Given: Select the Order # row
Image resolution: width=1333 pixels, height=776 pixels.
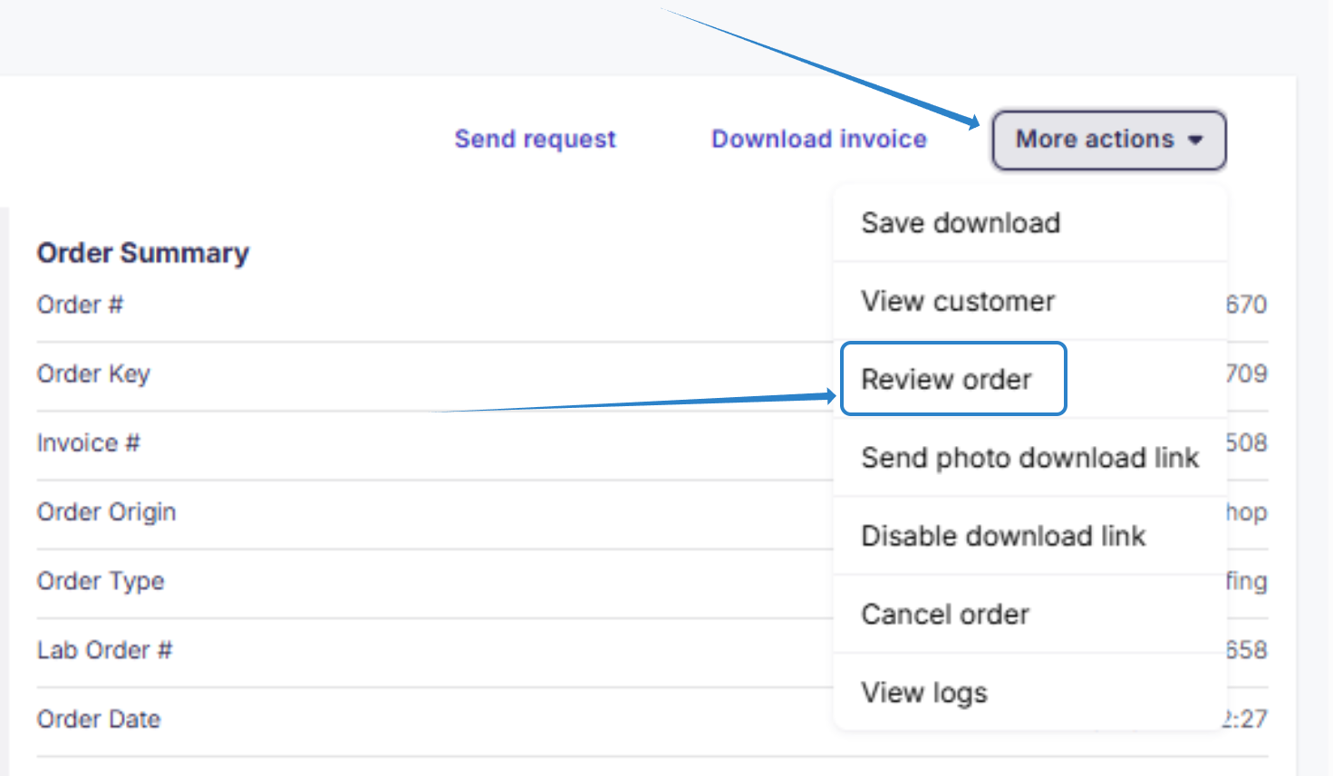Looking at the screenshot, I should point(80,305).
